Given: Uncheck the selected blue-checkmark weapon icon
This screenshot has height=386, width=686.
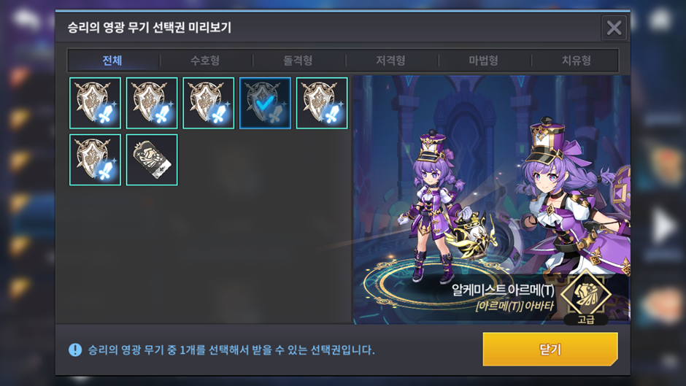Looking at the screenshot, I should pos(265,103).
